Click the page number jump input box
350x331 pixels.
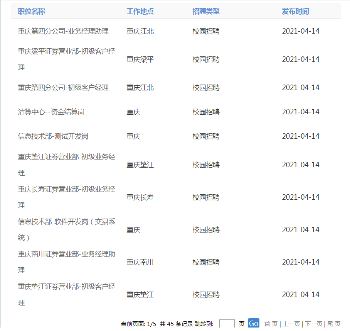point(227,324)
